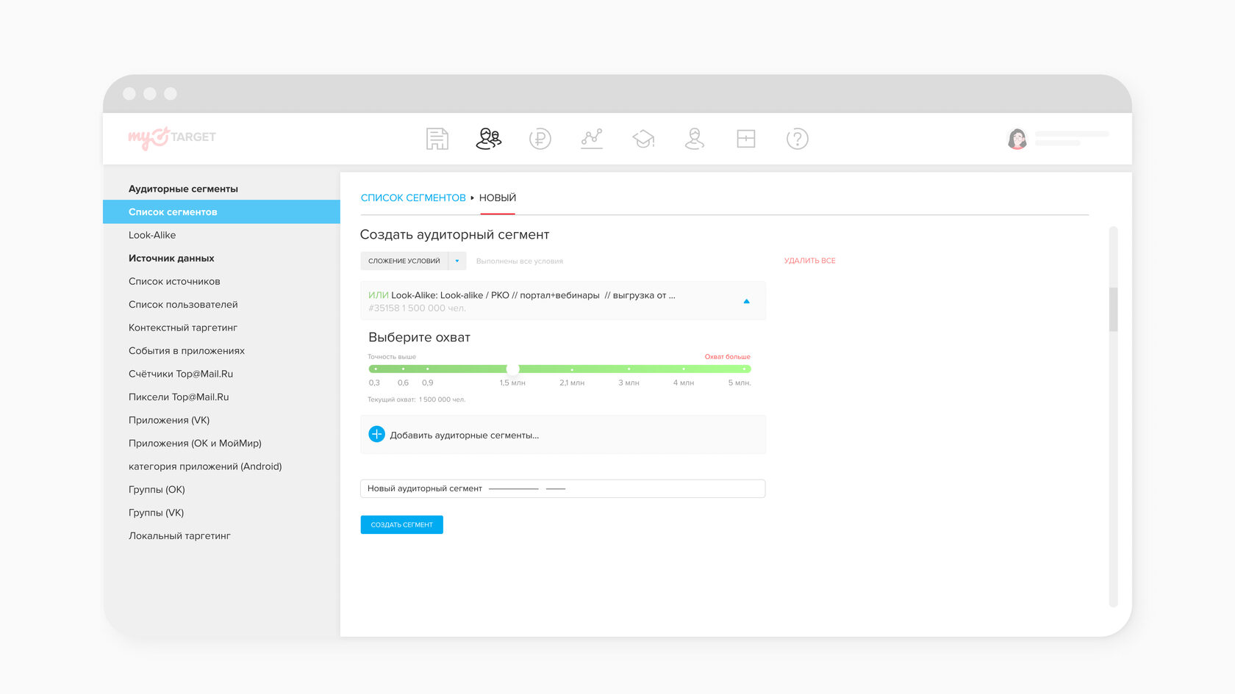Click the graduation cap education icon
The image size is (1235, 694).
click(643, 139)
